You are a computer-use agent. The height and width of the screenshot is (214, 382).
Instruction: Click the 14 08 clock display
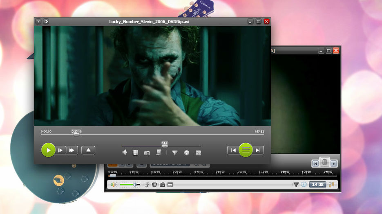[318, 185]
